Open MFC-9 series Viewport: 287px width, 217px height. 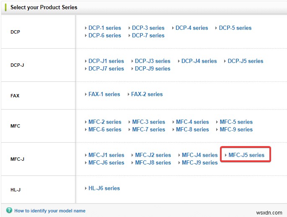coord(236,129)
